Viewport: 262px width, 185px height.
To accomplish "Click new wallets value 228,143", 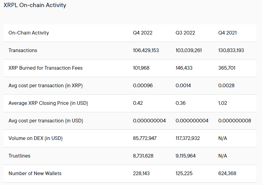I will [x=141, y=173].
